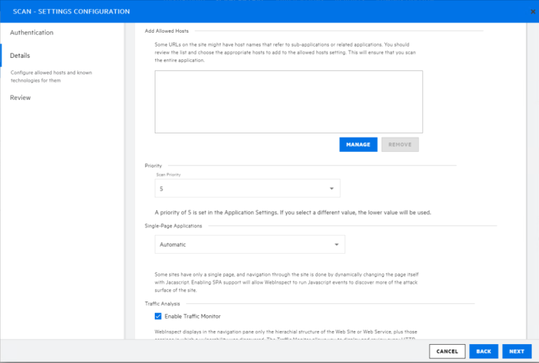Click the Add Allowed Hosts section heading

tap(167, 31)
